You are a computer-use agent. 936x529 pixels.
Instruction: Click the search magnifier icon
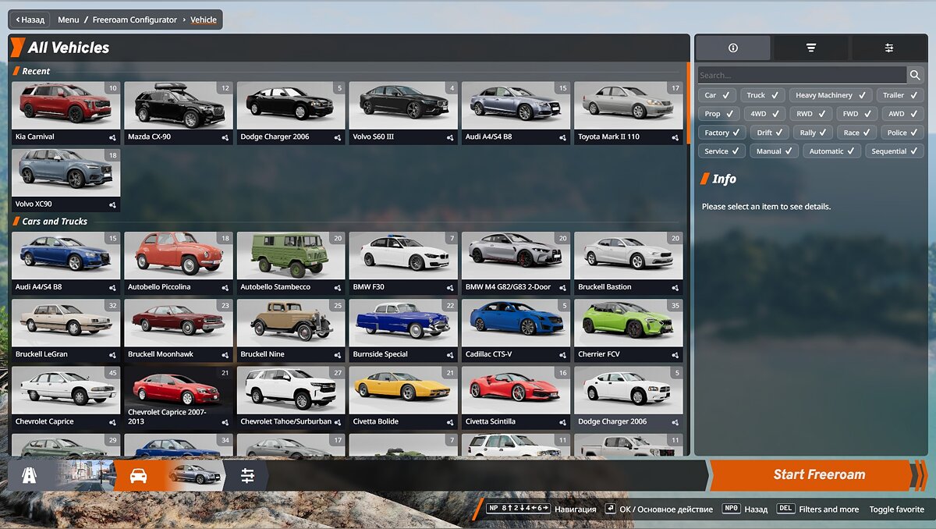(x=915, y=75)
